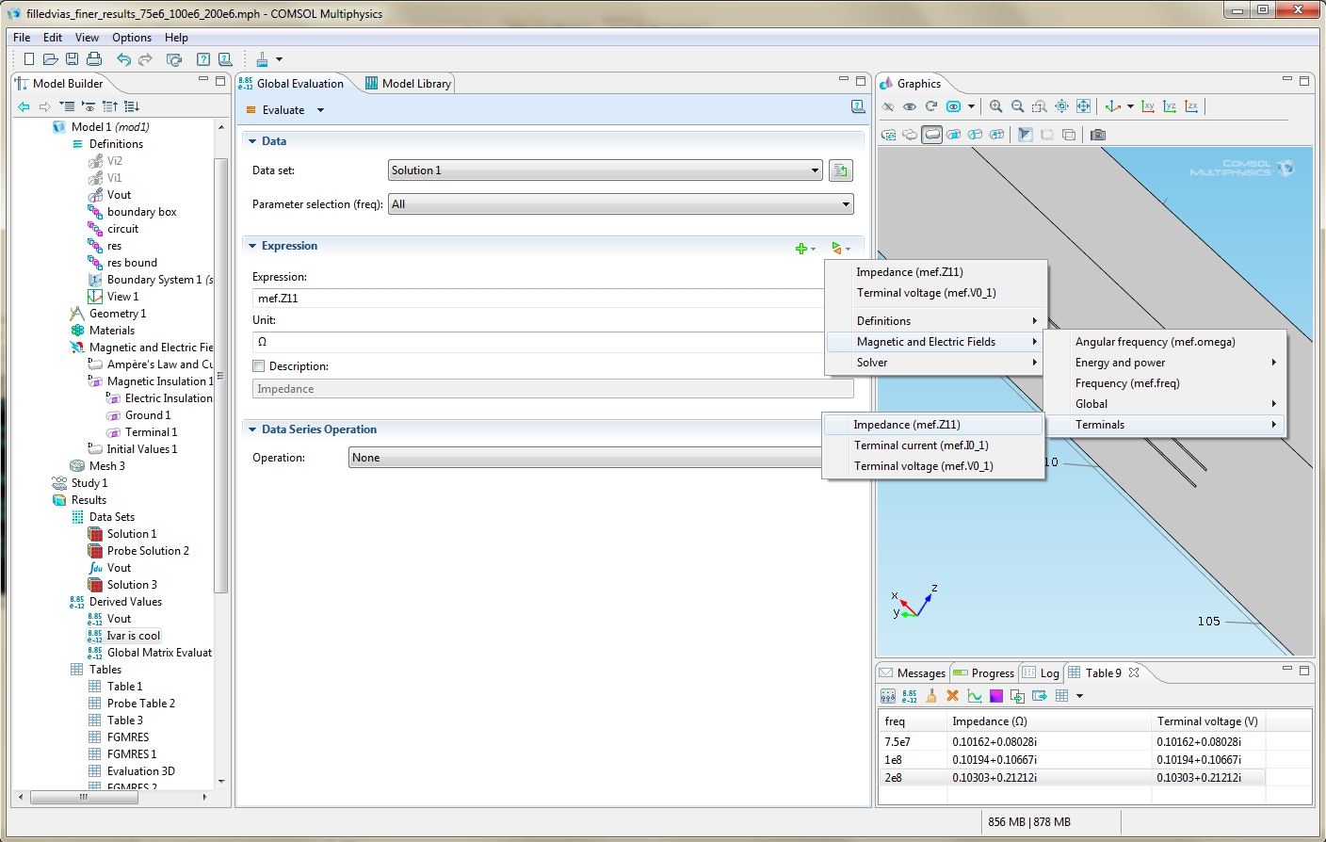The image size is (1326, 842).
Task: Click the Table Graph plot icon
Action: (x=975, y=696)
